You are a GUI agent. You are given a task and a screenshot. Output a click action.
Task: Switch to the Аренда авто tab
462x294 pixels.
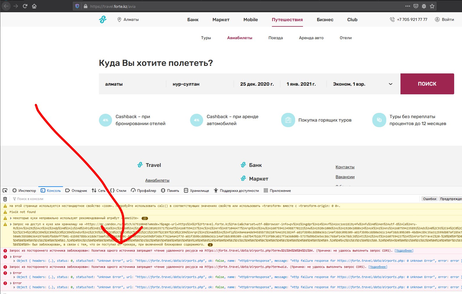point(311,38)
